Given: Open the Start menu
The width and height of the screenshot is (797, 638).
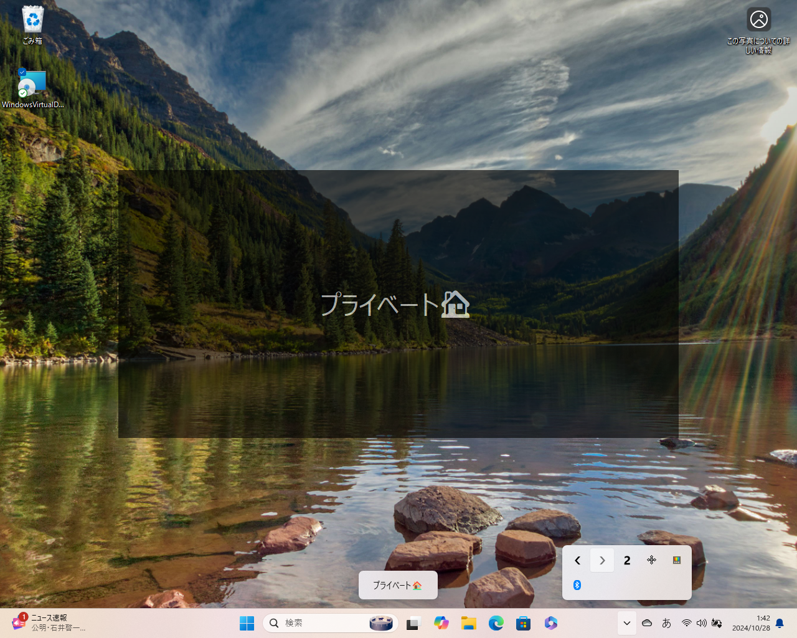Looking at the screenshot, I should click(x=247, y=623).
